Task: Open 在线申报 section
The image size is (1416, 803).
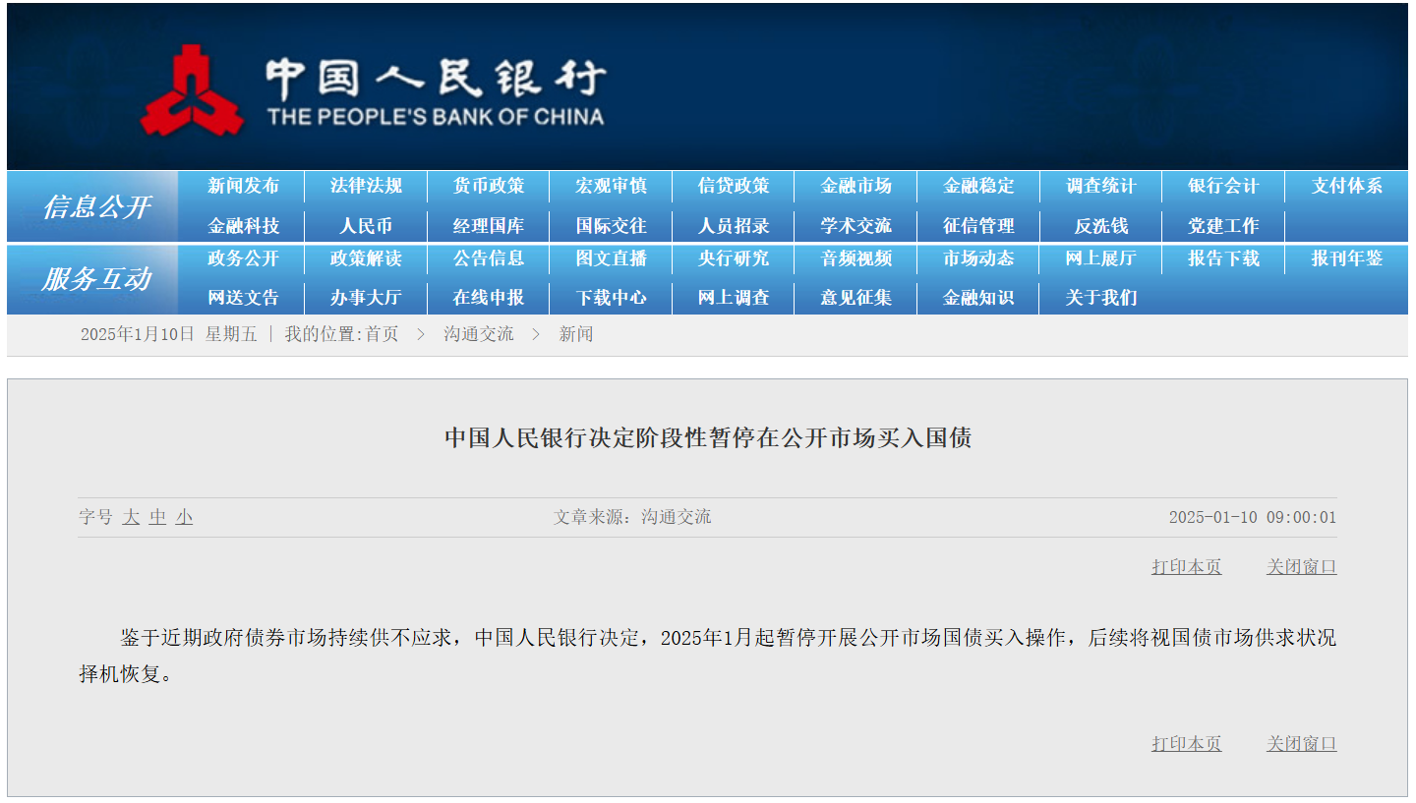Action: point(489,298)
